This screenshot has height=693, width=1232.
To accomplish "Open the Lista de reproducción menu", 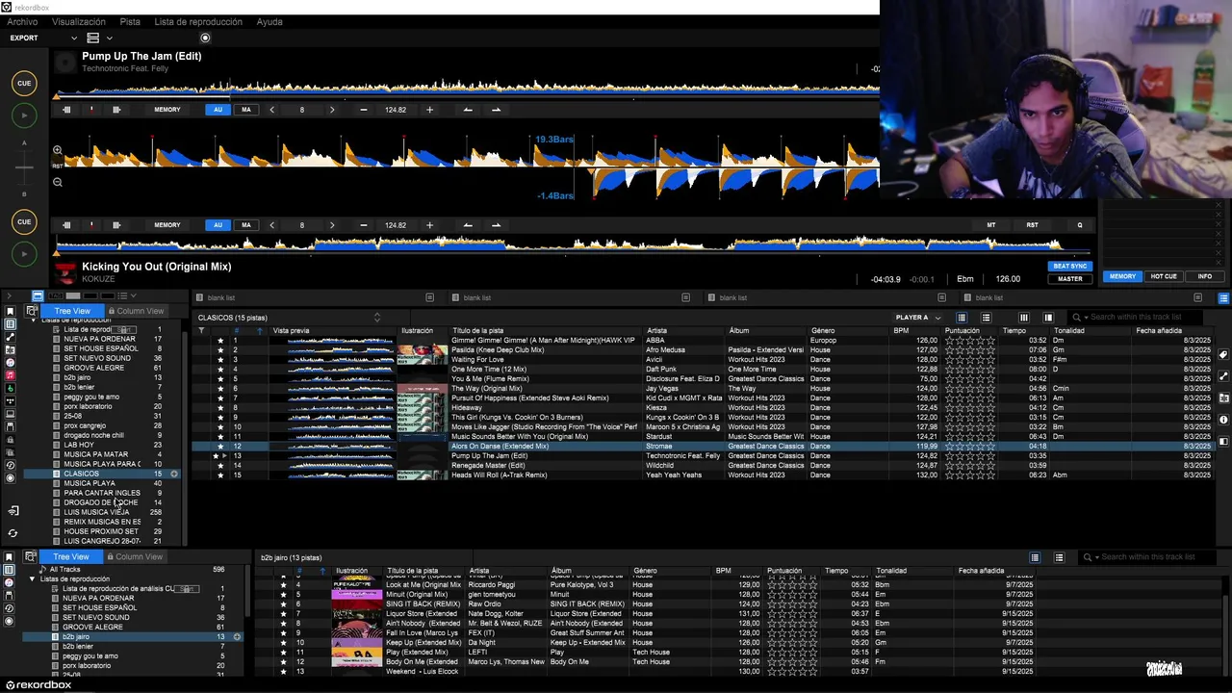I will click(198, 21).
